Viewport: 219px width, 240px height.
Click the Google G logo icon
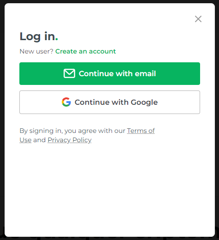pyautogui.click(x=66, y=102)
